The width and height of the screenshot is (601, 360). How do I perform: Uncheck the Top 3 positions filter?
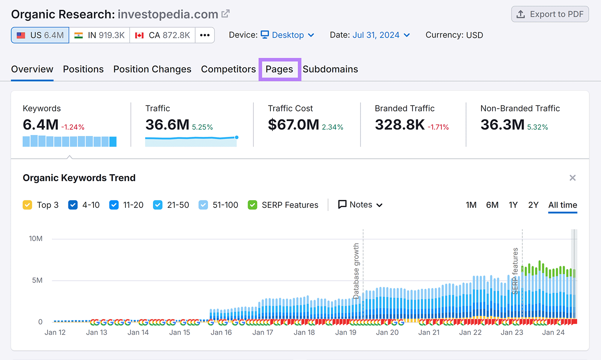(27, 205)
